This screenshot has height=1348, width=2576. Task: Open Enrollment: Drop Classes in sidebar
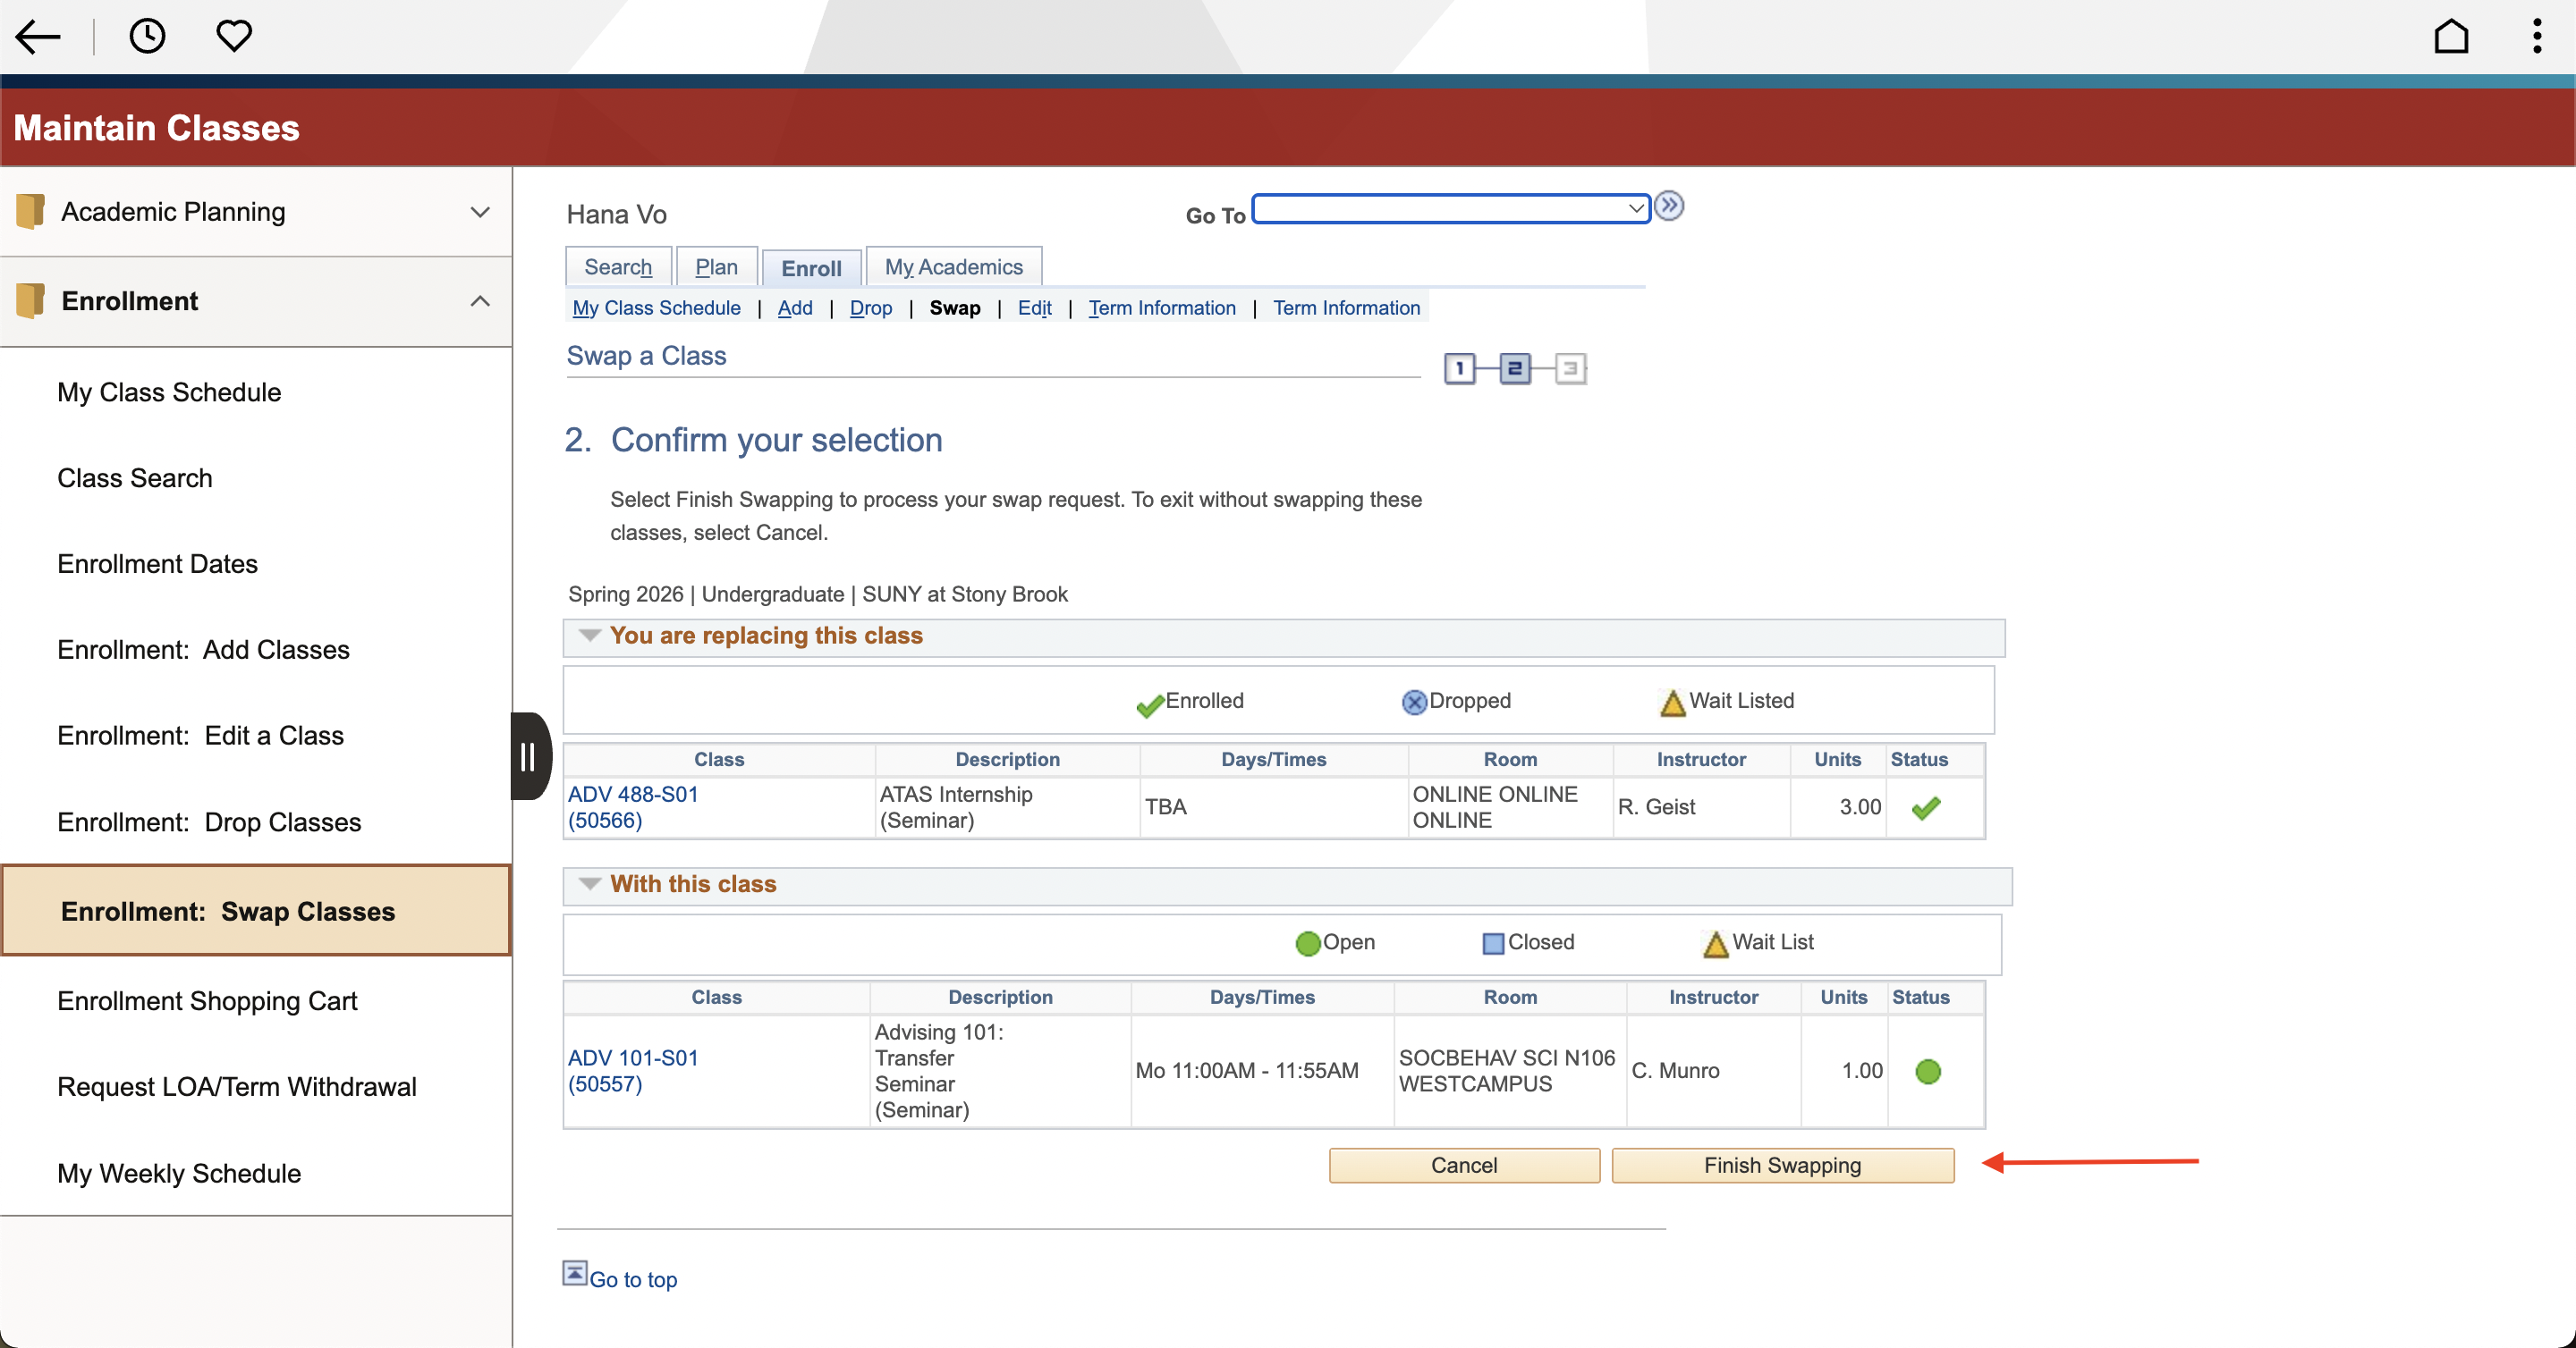(x=209, y=821)
